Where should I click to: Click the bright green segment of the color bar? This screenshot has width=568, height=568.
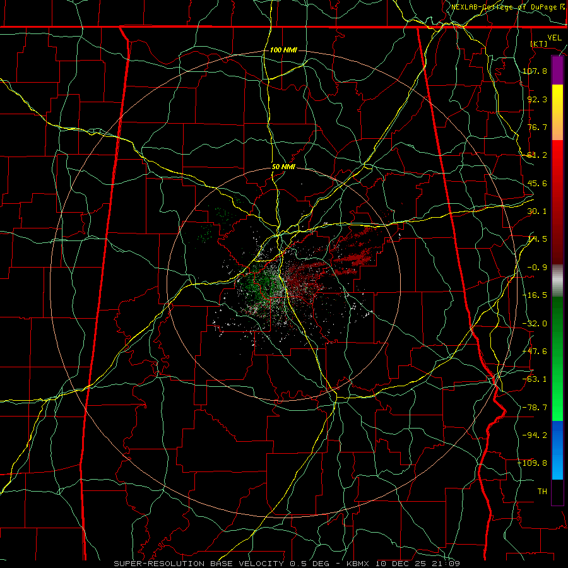(557, 358)
